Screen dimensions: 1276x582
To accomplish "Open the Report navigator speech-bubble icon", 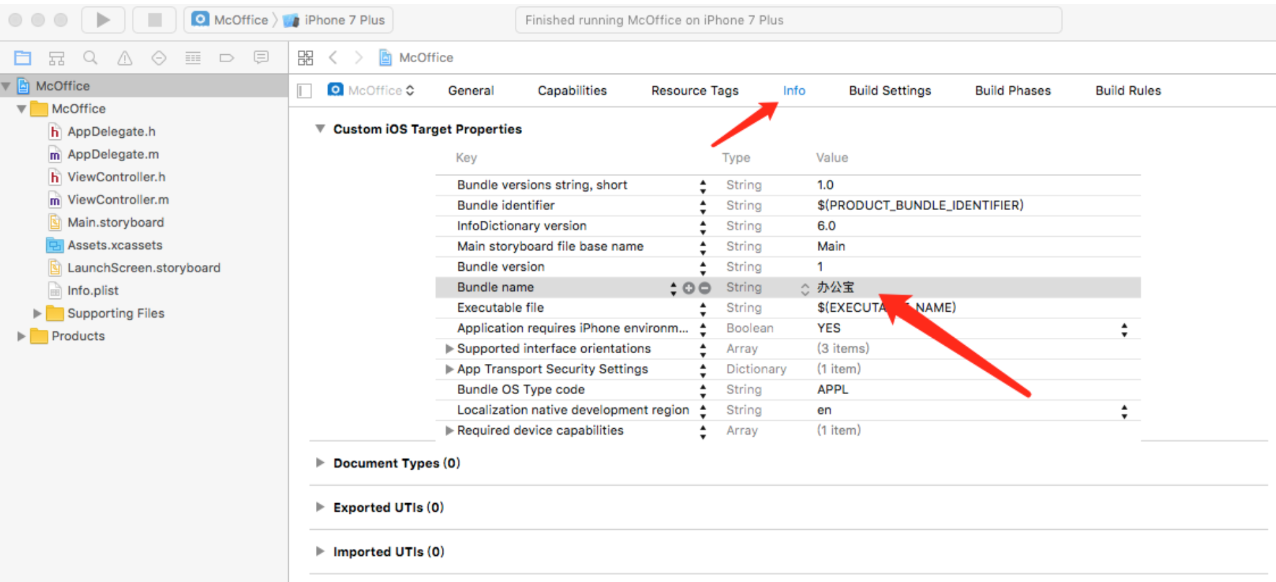I will click(x=261, y=58).
